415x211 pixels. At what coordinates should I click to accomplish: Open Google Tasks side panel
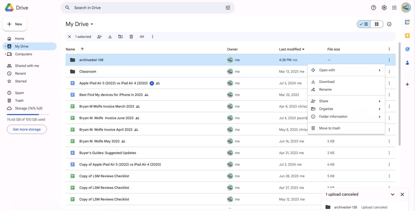(407, 49)
